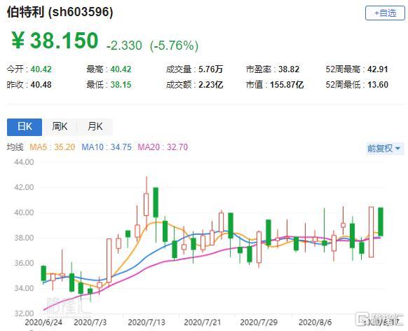
Task: Click the 2020/8/6 date axis label
Action: (315, 323)
